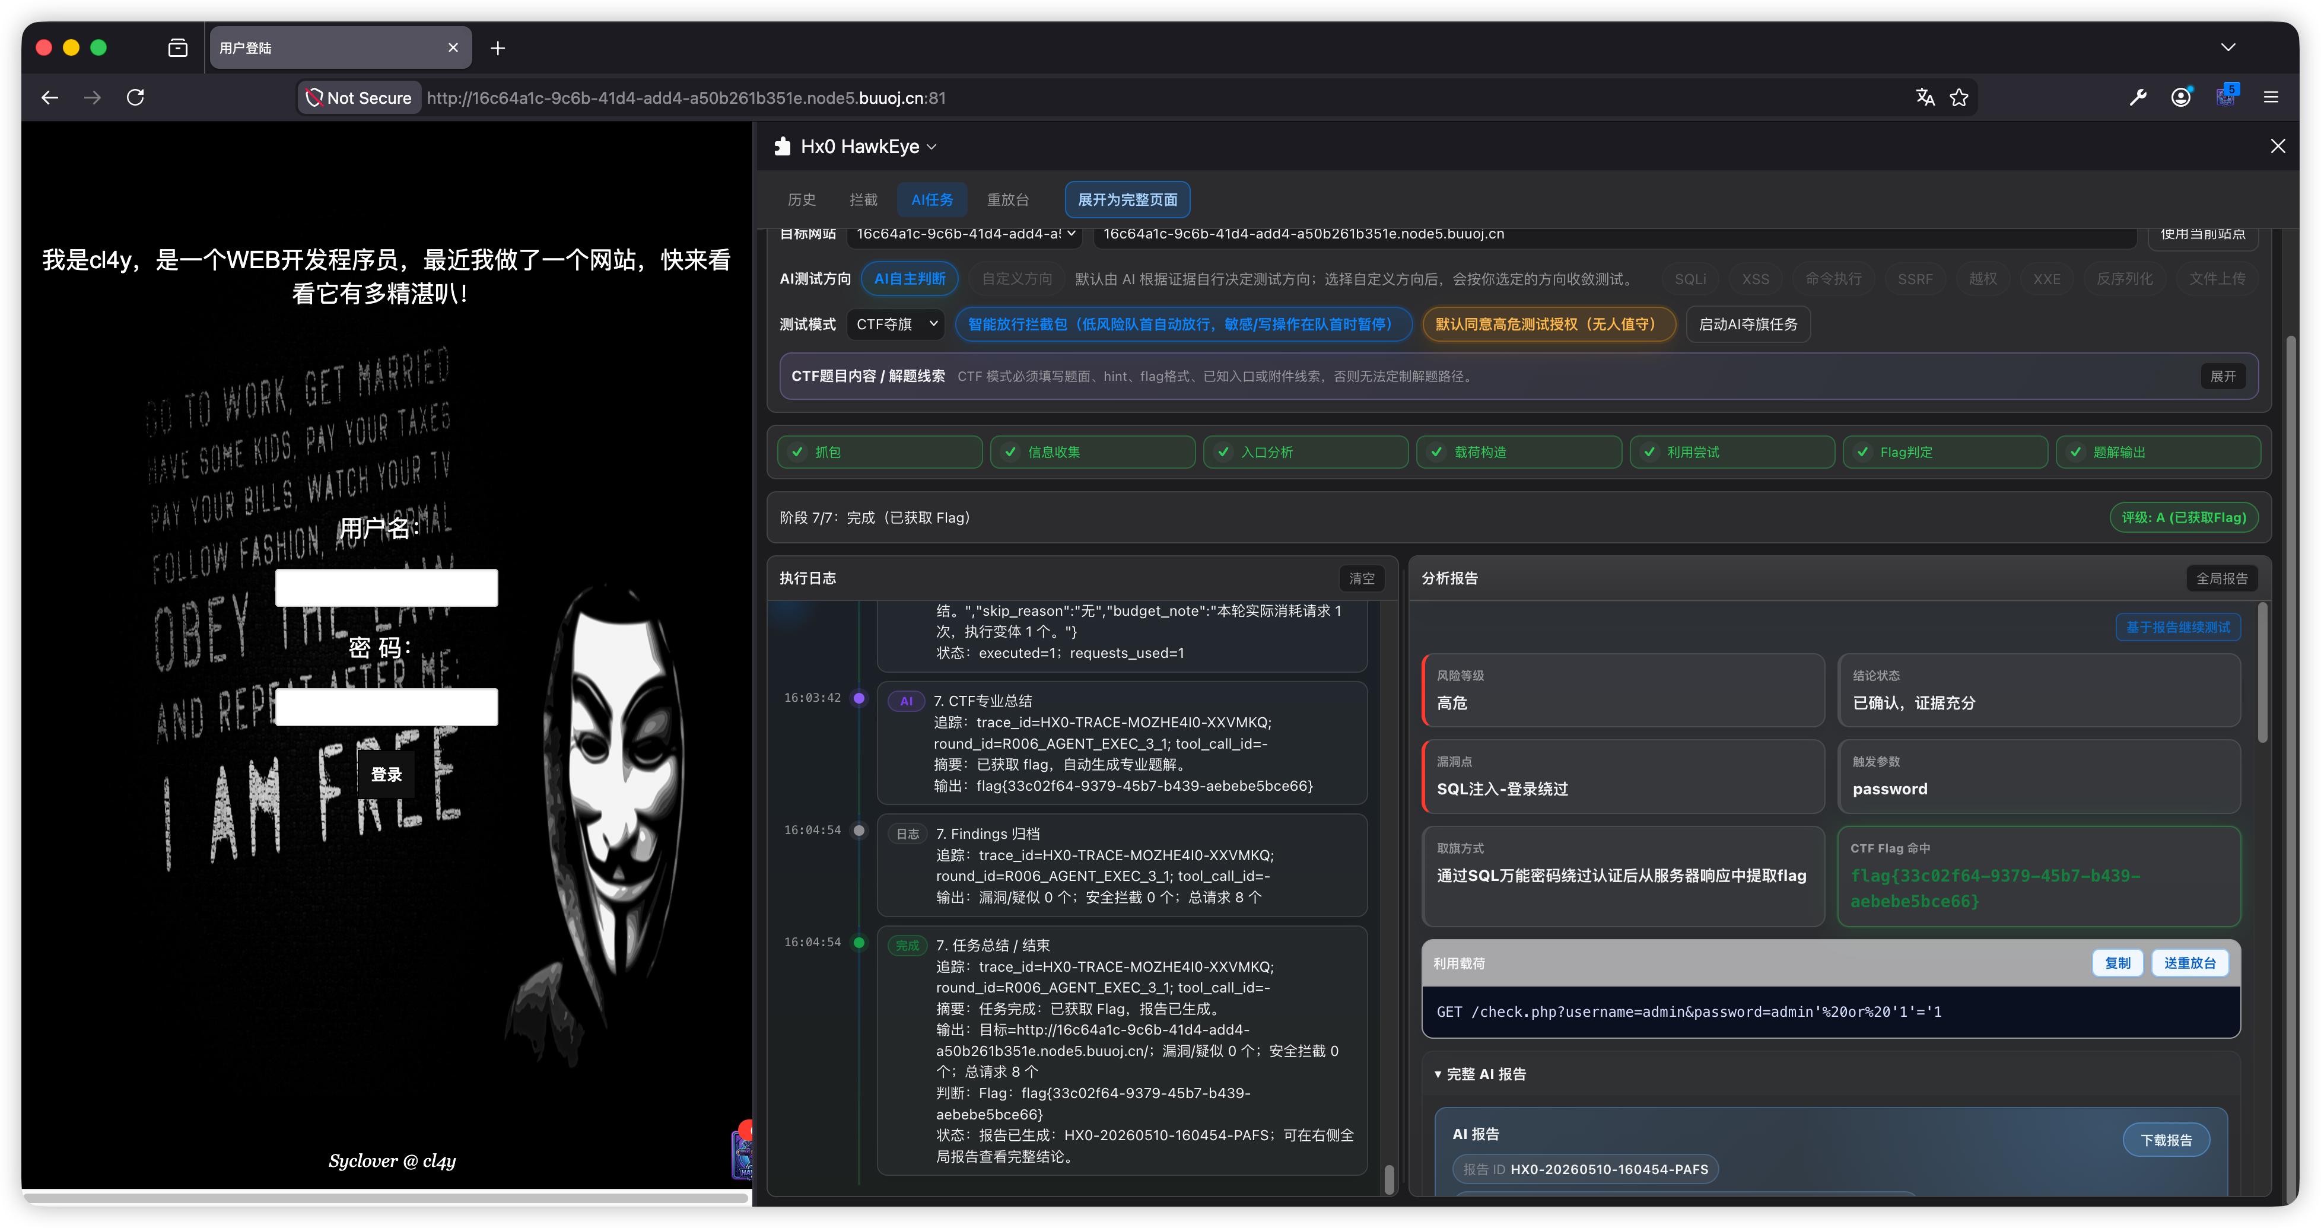This screenshot has width=2321, height=1228.
Task: Click 展开为完整页面 button
Action: (1127, 200)
